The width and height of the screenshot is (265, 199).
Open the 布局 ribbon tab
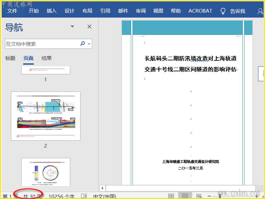(87, 11)
